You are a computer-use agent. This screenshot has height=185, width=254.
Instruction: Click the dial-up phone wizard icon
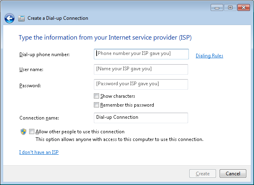point(21,18)
